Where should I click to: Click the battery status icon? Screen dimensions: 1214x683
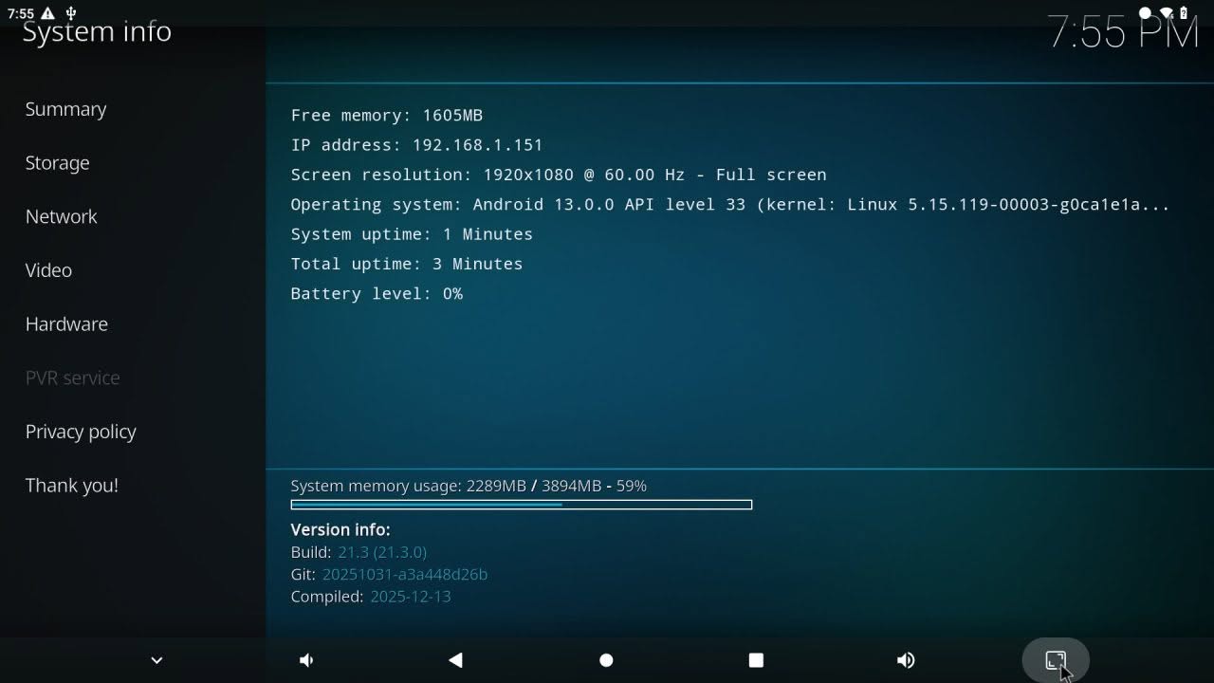pyautogui.click(x=1184, y=13)
